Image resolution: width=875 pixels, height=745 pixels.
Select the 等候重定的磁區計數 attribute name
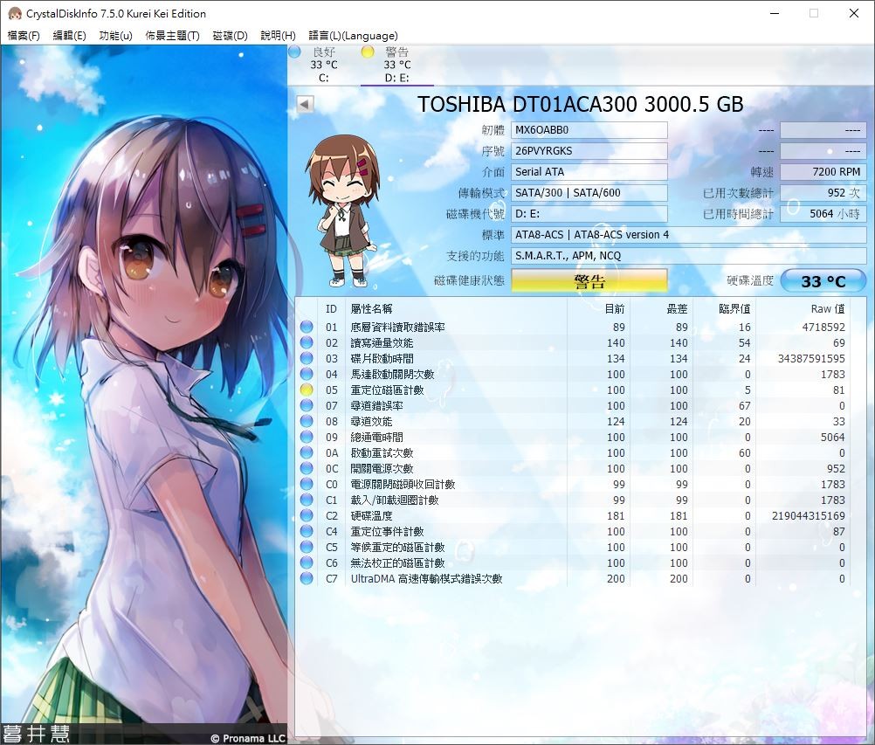click(x=397, y=547)
